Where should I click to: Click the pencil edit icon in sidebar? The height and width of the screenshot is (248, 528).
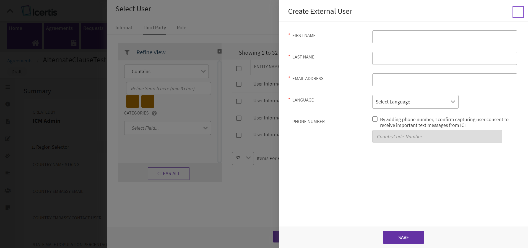[8, 138]
